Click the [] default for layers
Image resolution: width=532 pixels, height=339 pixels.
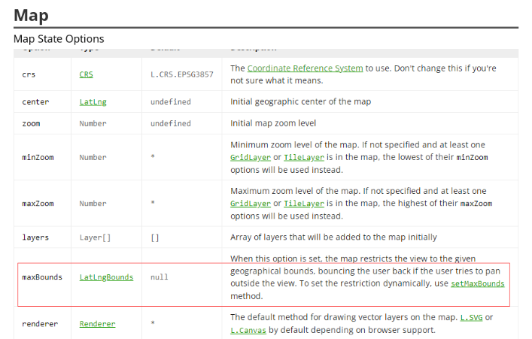click(x=155, y=238)
